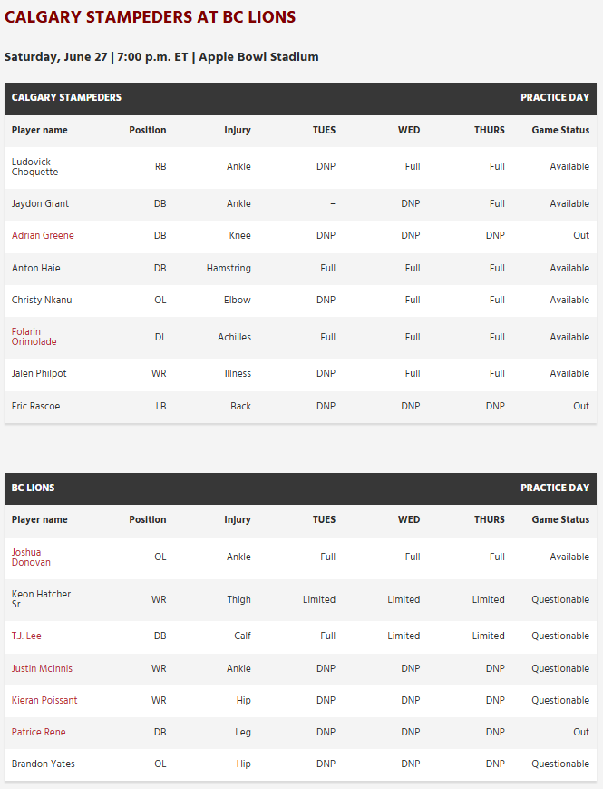Open Joshua Donovan player link
Viewport: 603px width, 789px height.
click(x=31, y=557)
